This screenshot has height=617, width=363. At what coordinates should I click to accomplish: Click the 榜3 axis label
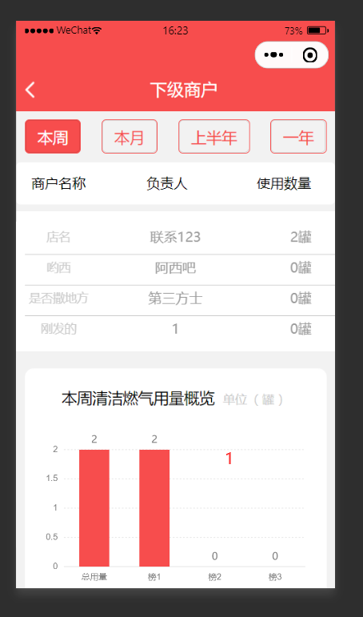click(275, 577)
